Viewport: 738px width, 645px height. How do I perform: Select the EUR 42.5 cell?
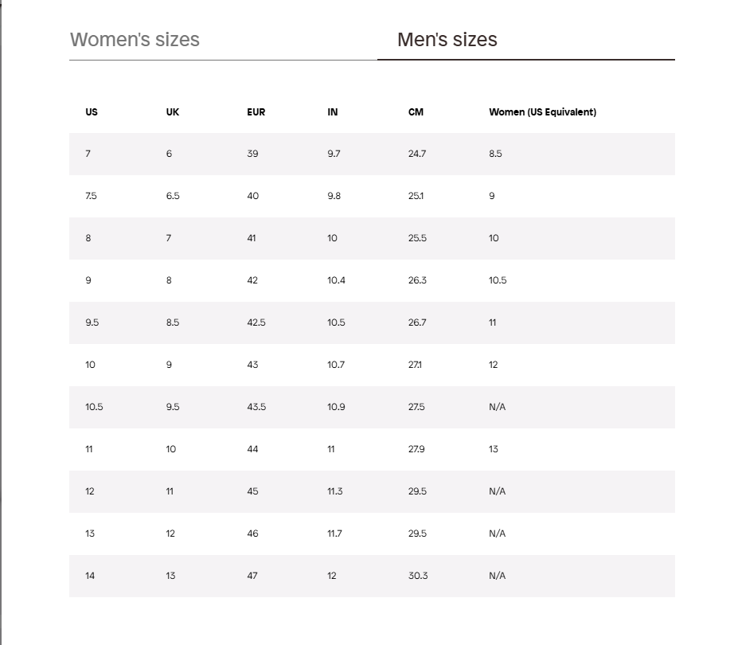pos(256,322)
